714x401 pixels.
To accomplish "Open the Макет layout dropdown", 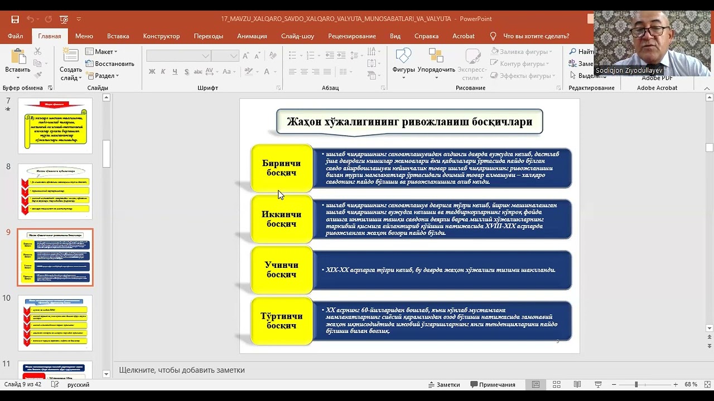I will 102,52.
